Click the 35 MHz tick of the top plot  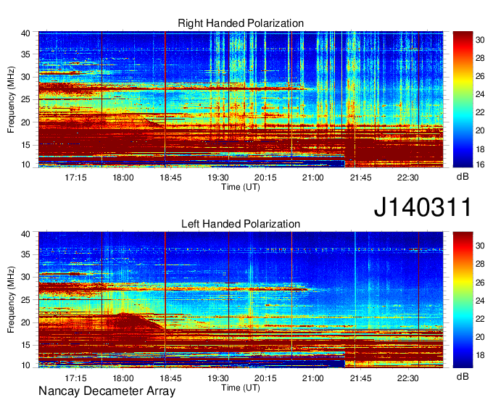[25, 54]
